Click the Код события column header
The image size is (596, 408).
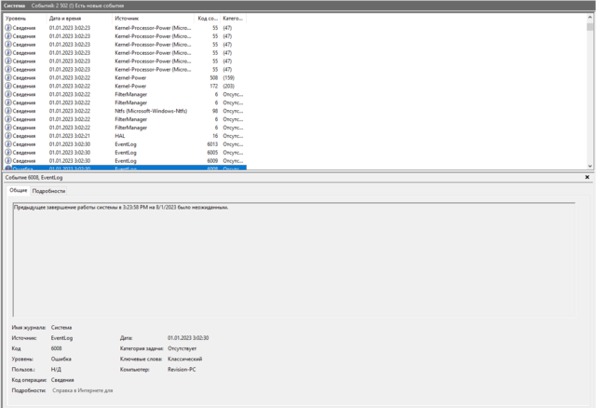point(208,19)
